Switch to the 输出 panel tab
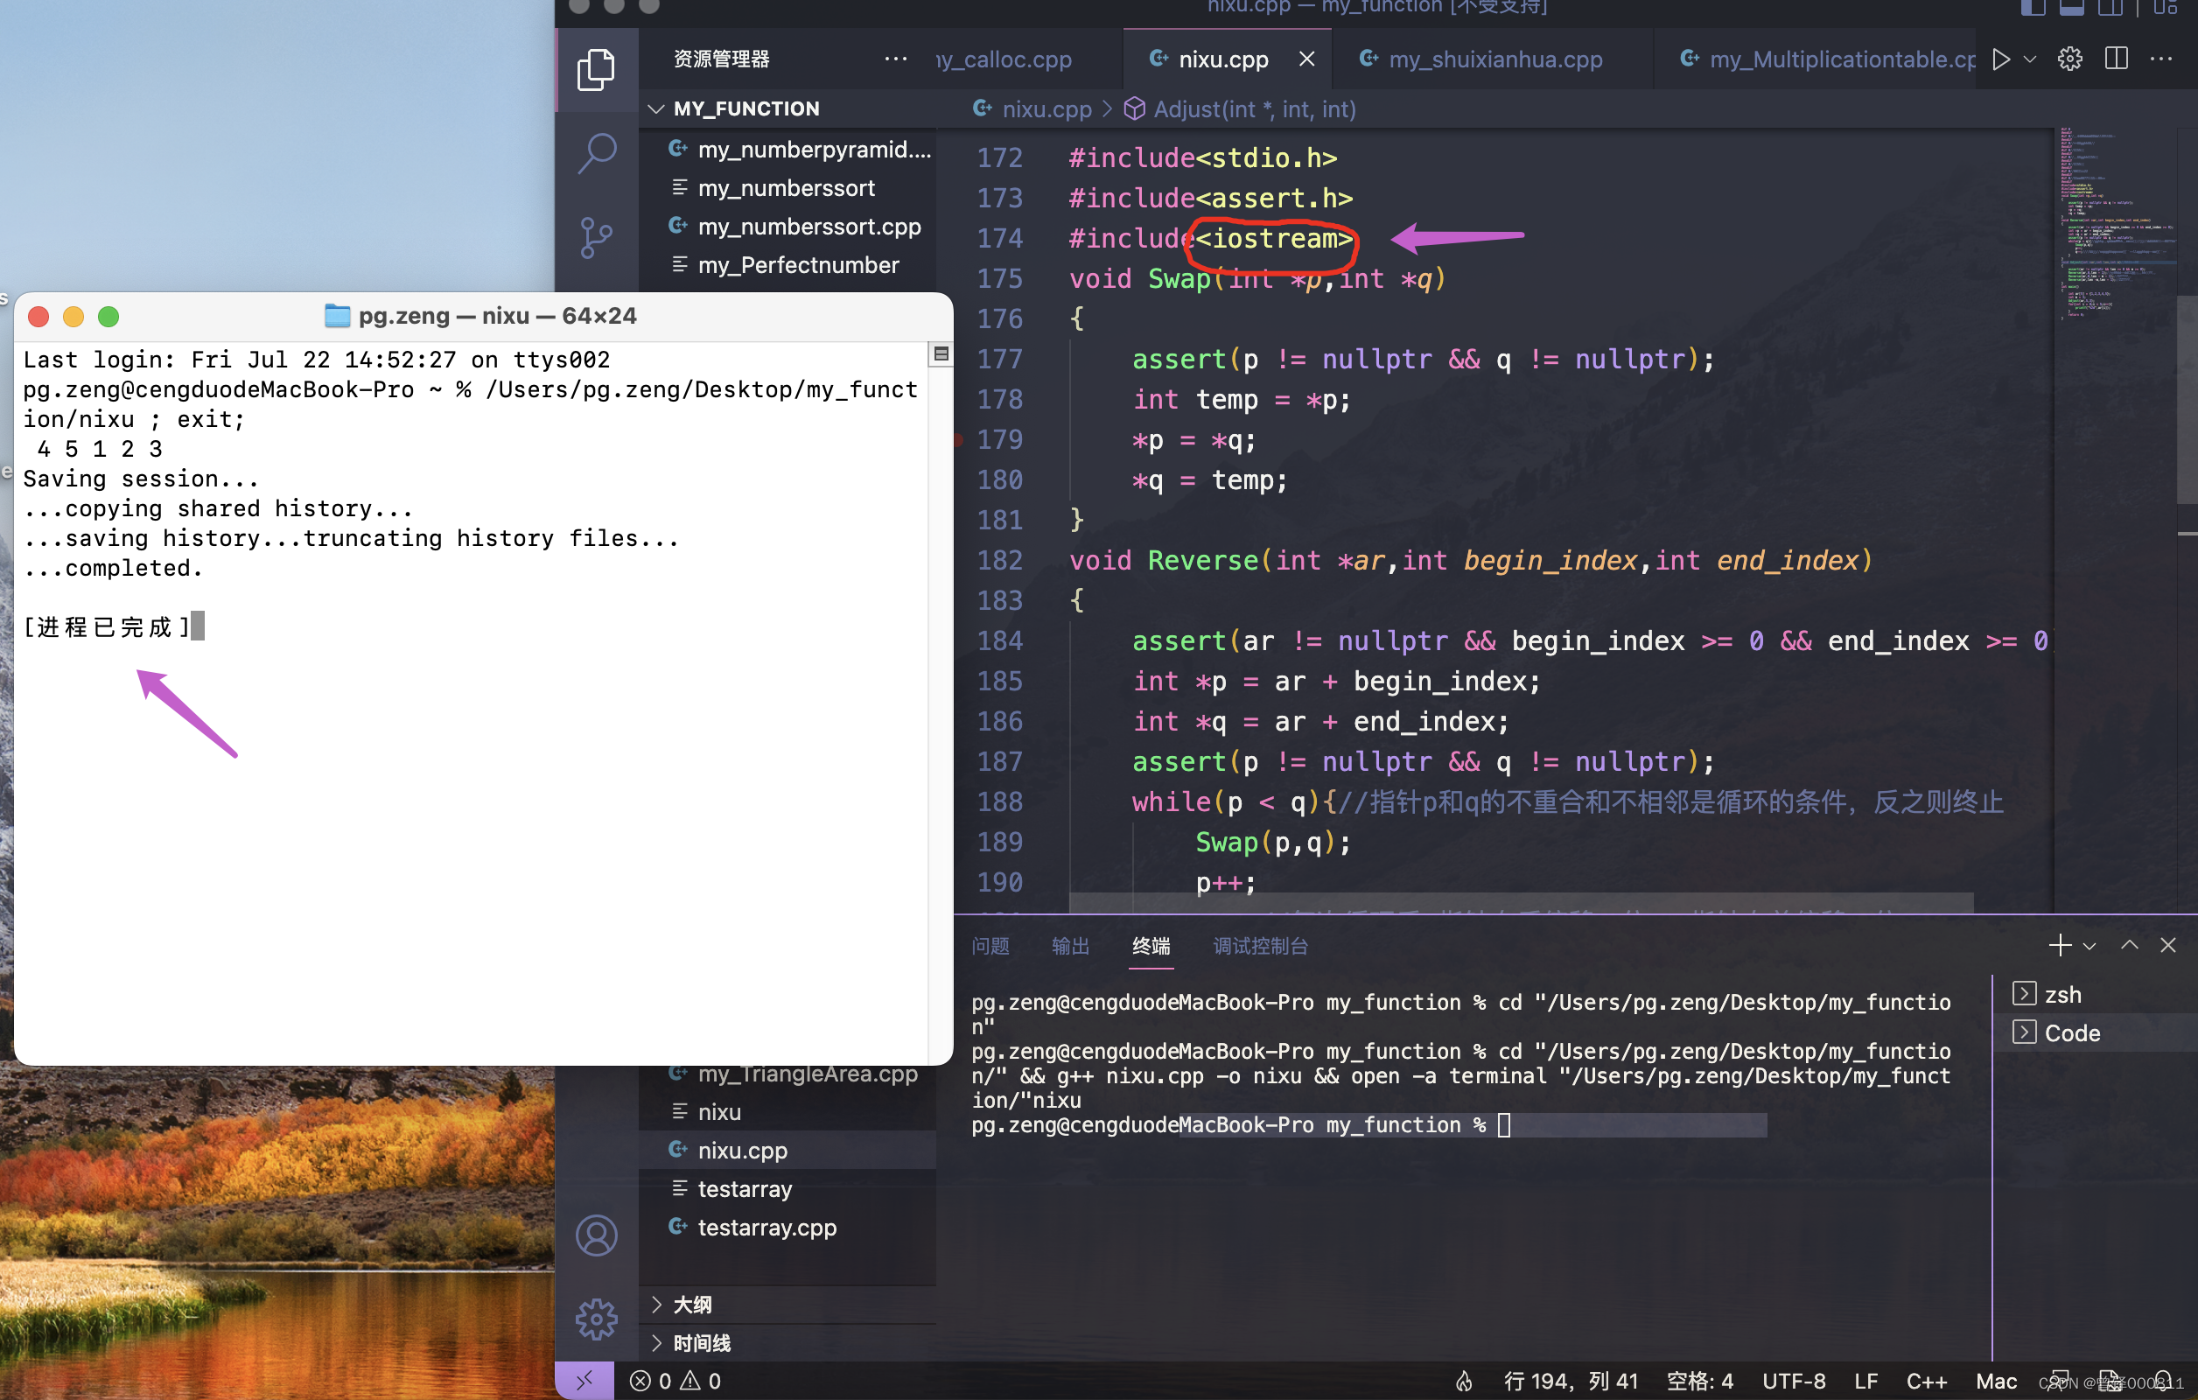The image size is (2198, 1400). pyautogui.click(x=1070, y=947)
